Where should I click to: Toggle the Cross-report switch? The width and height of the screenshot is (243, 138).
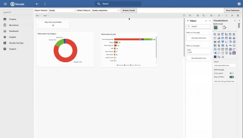click(x=231, y=73)
